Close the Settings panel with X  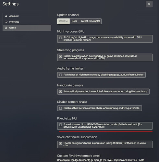(149, 4)
